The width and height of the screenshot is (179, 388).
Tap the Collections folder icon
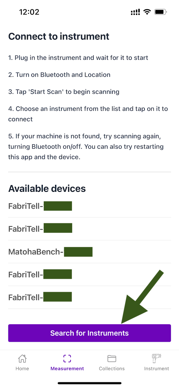(x=112, y=359)
